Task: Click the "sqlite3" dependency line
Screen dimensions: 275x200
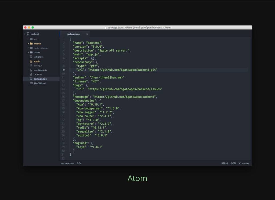Action: click(x=92, y=135)
